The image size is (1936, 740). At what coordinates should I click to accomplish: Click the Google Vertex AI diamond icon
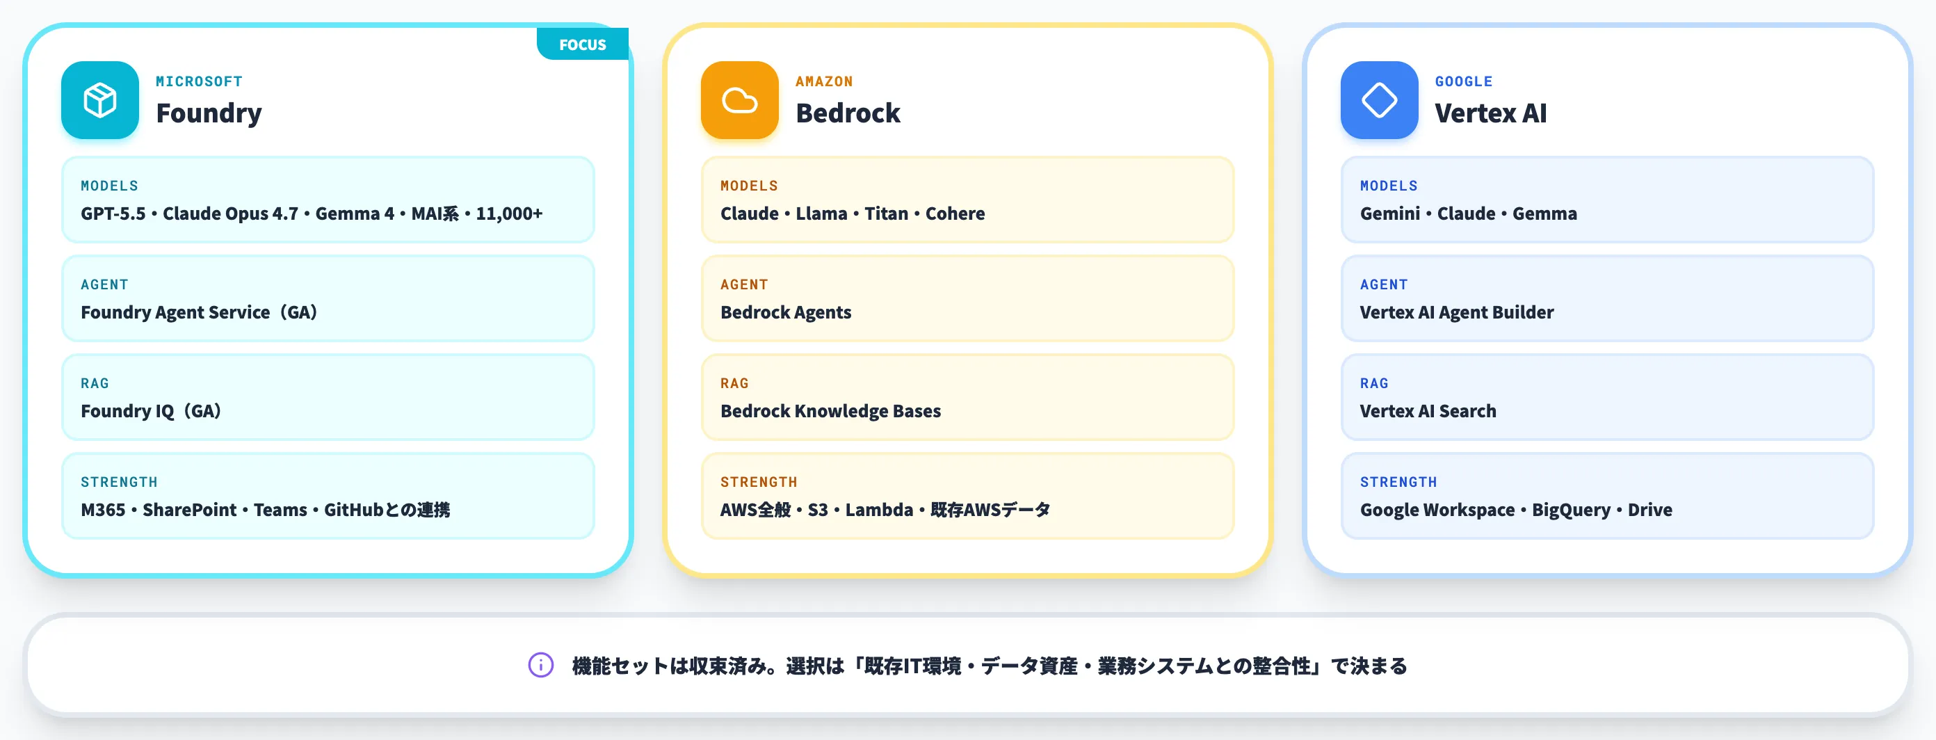coord(1379,100)
